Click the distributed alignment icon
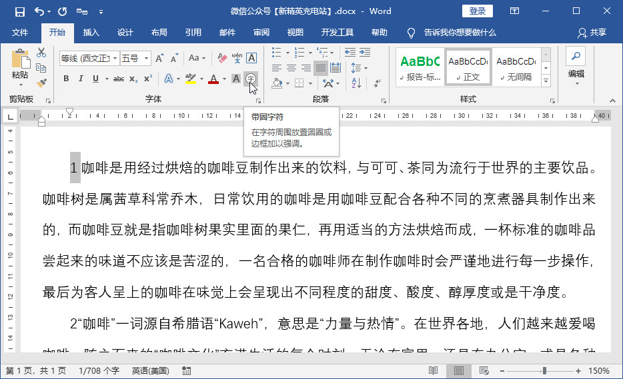Viewport: 623px width, 379px height. click(x=336, y=68)
